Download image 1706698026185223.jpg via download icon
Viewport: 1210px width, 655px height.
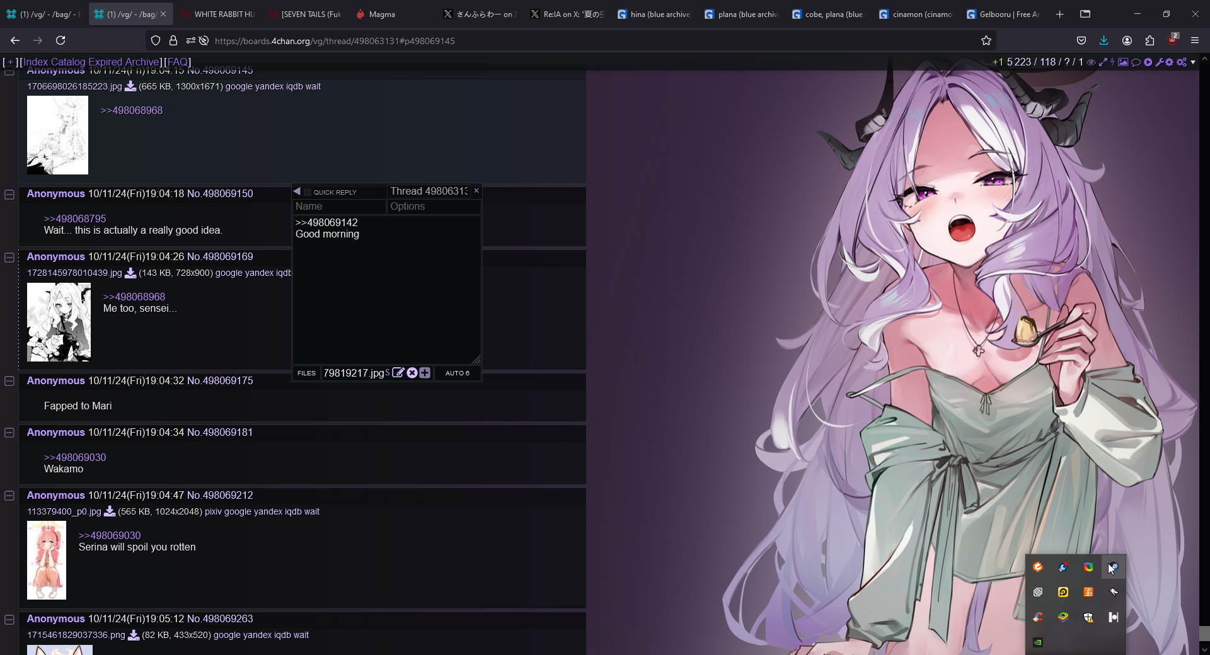130,86
